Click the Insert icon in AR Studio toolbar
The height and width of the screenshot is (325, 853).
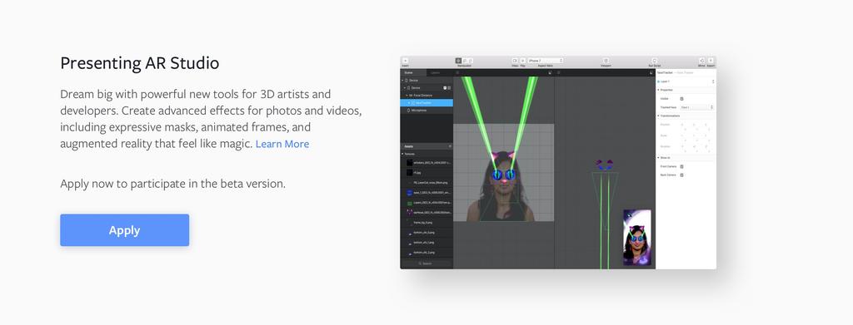[x=406, y=61]
